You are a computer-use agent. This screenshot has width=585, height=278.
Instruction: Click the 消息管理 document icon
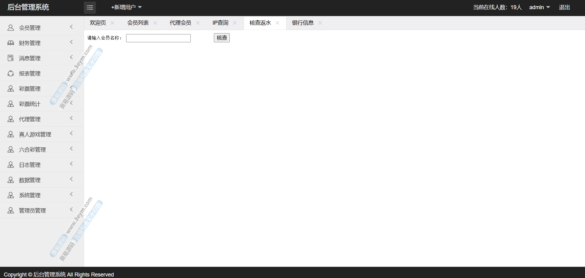(11, 58)
